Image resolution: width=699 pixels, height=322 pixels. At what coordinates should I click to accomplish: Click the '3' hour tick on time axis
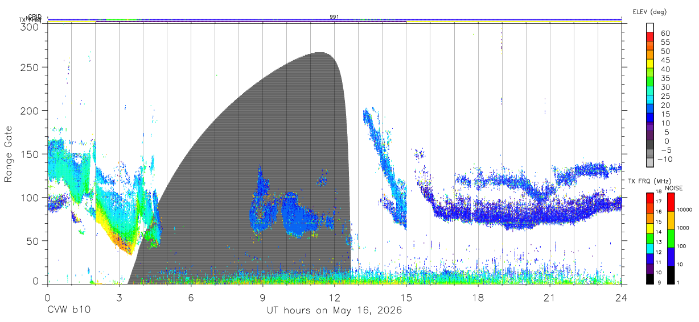[x=119, y=298]
